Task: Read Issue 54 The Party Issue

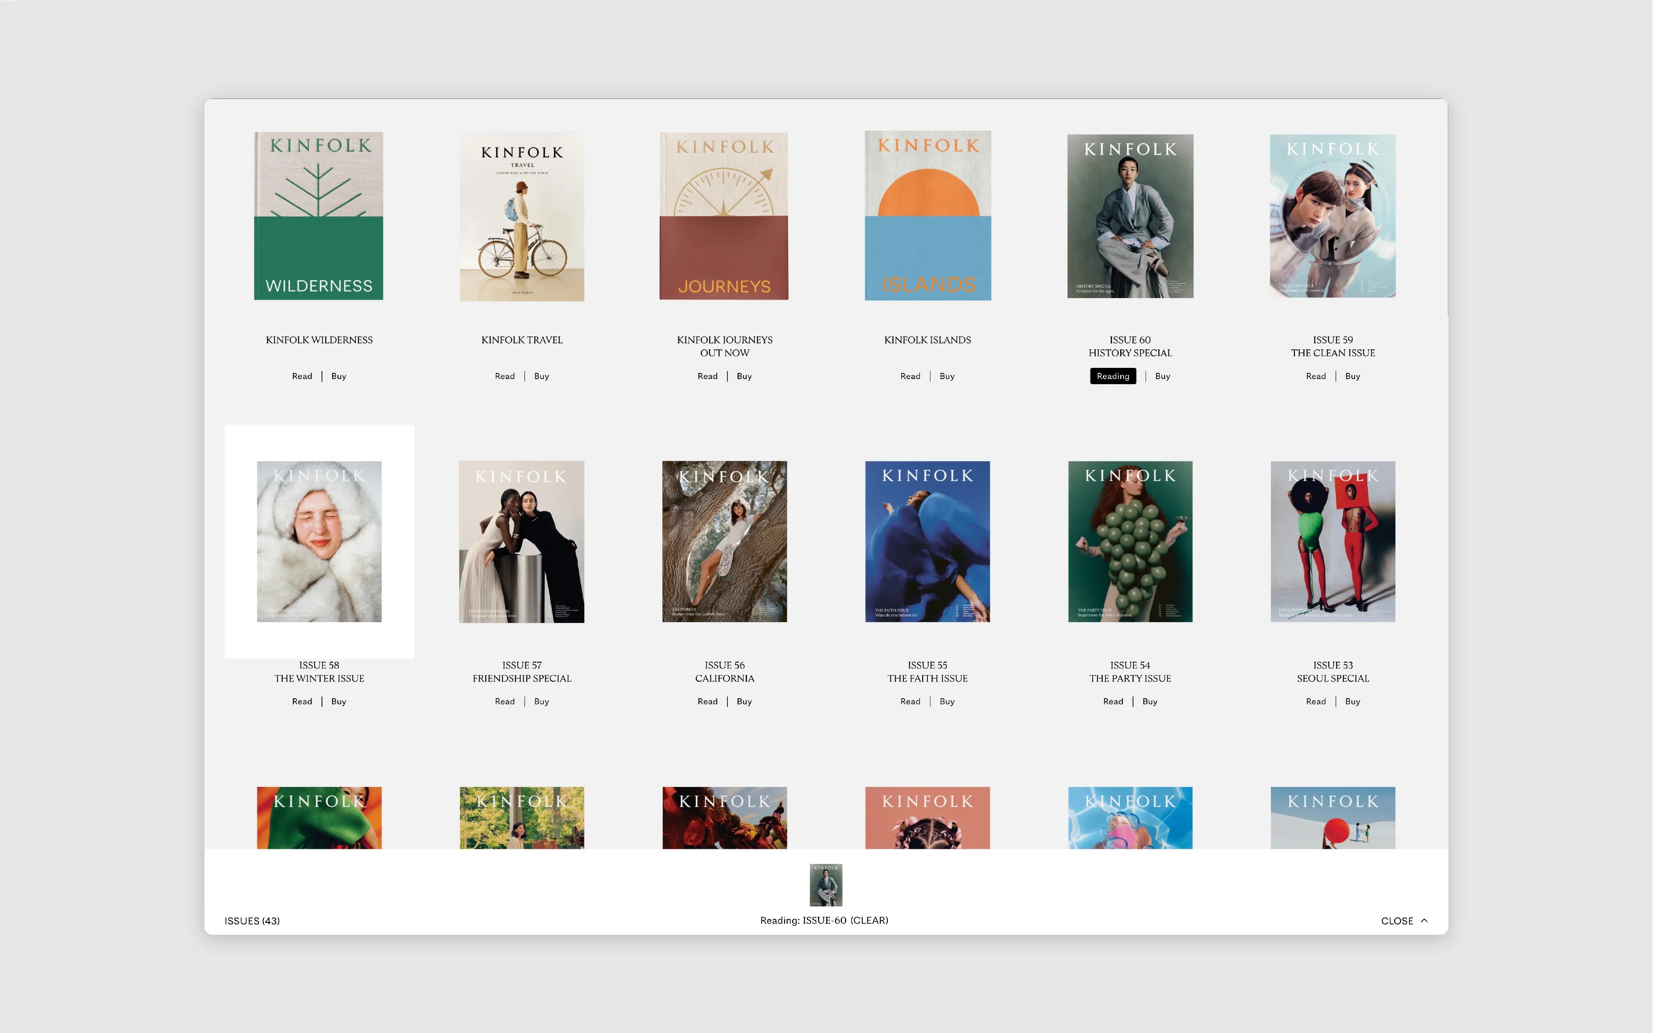Action: (x=1113, y=702)
